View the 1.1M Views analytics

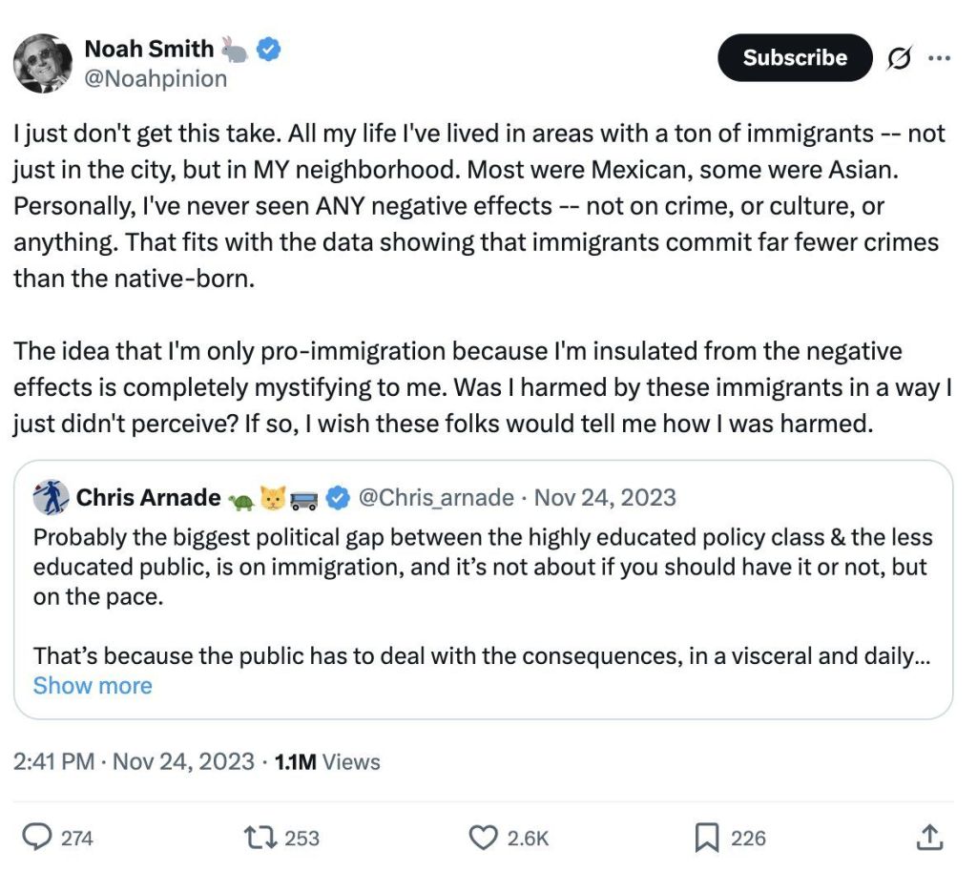(x=327, y=761)
